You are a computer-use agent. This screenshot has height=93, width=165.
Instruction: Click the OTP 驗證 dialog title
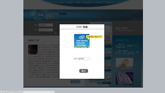82,27
